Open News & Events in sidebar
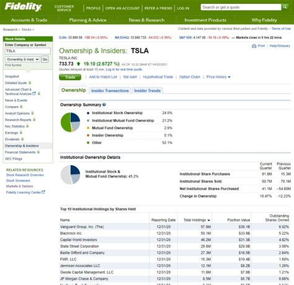The image size is (294, 285). click(x=16, y=101)
